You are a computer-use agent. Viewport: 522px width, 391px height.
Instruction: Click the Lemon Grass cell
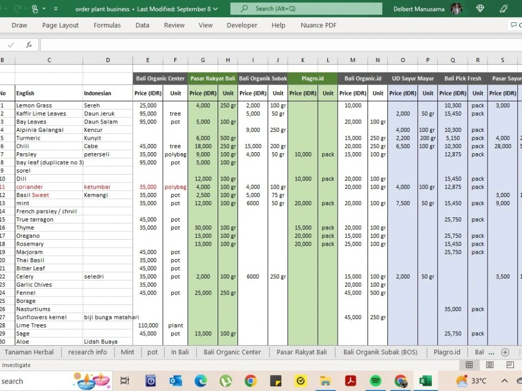[x=49, y=105]
